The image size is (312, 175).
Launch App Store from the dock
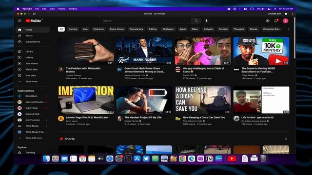[137, 158]
